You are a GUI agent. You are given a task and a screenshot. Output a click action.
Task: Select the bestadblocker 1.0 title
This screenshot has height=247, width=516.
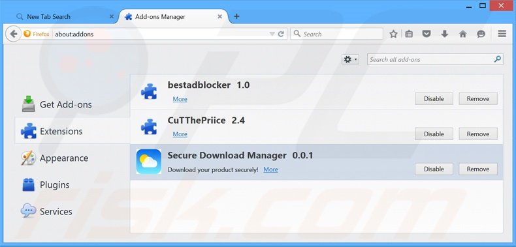coord(208,85)
